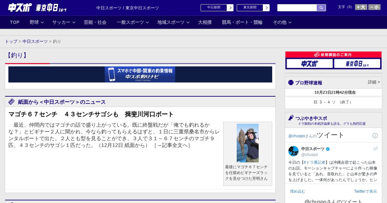Open the マゴチ６７センチ article headline
387x203 pixels.
(x=91, y=114)
